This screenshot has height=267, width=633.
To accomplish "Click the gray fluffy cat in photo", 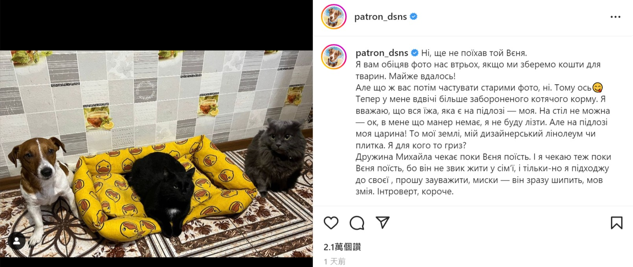I will (274, 157).
